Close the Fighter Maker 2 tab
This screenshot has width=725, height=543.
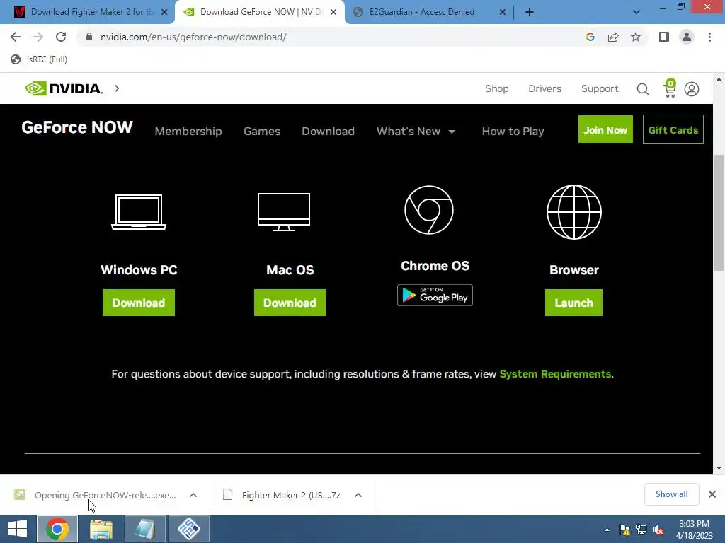click(x=164, y=13)
